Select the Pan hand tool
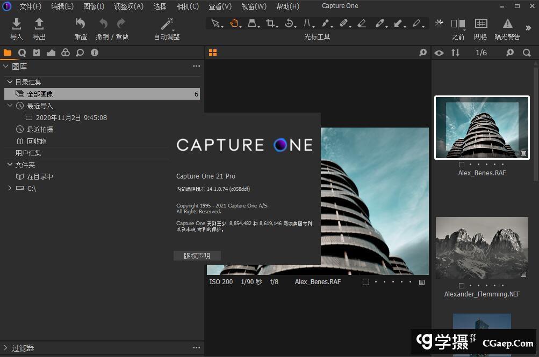This screenshot has height=357, width=539. (234, 23)
